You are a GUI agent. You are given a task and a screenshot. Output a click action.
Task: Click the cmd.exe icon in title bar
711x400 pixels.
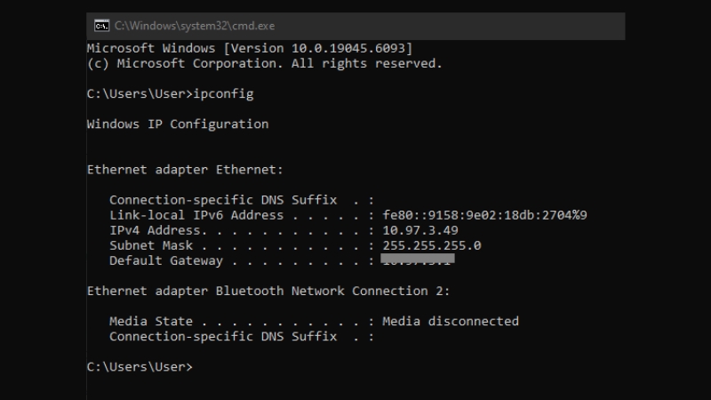101,26
